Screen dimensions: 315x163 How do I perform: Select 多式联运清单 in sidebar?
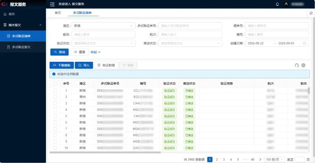pos(23,36)
